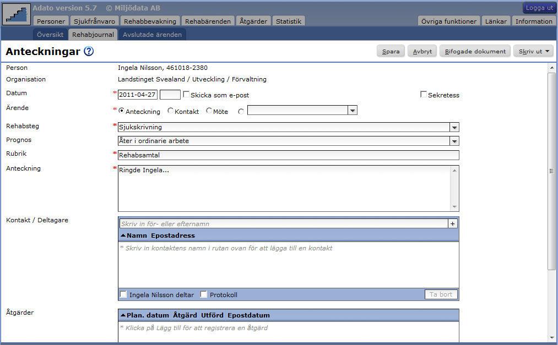Click the Spara button
558x345 pixels.
coord(391,52)
